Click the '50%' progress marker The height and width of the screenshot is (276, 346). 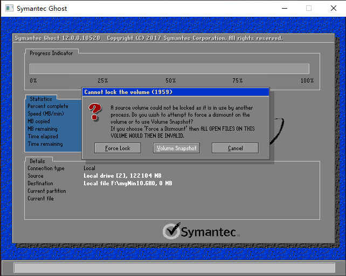[170, 80]
